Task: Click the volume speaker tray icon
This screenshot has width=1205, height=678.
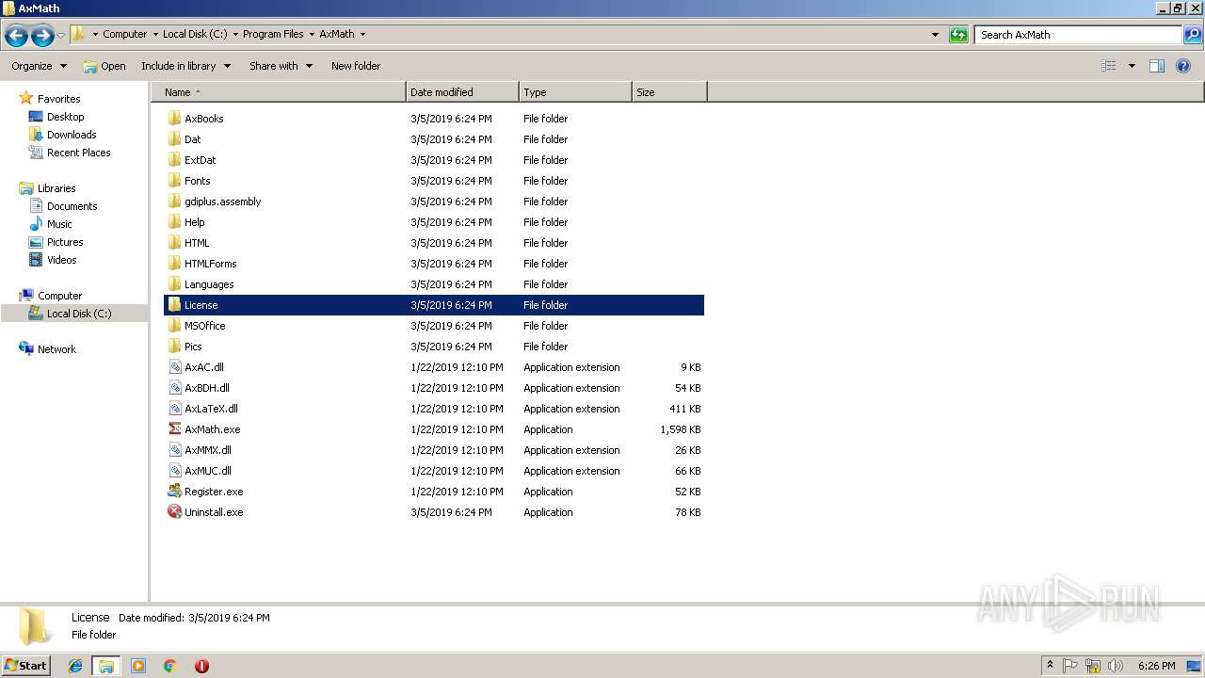Action: [x=1116, y=666]
